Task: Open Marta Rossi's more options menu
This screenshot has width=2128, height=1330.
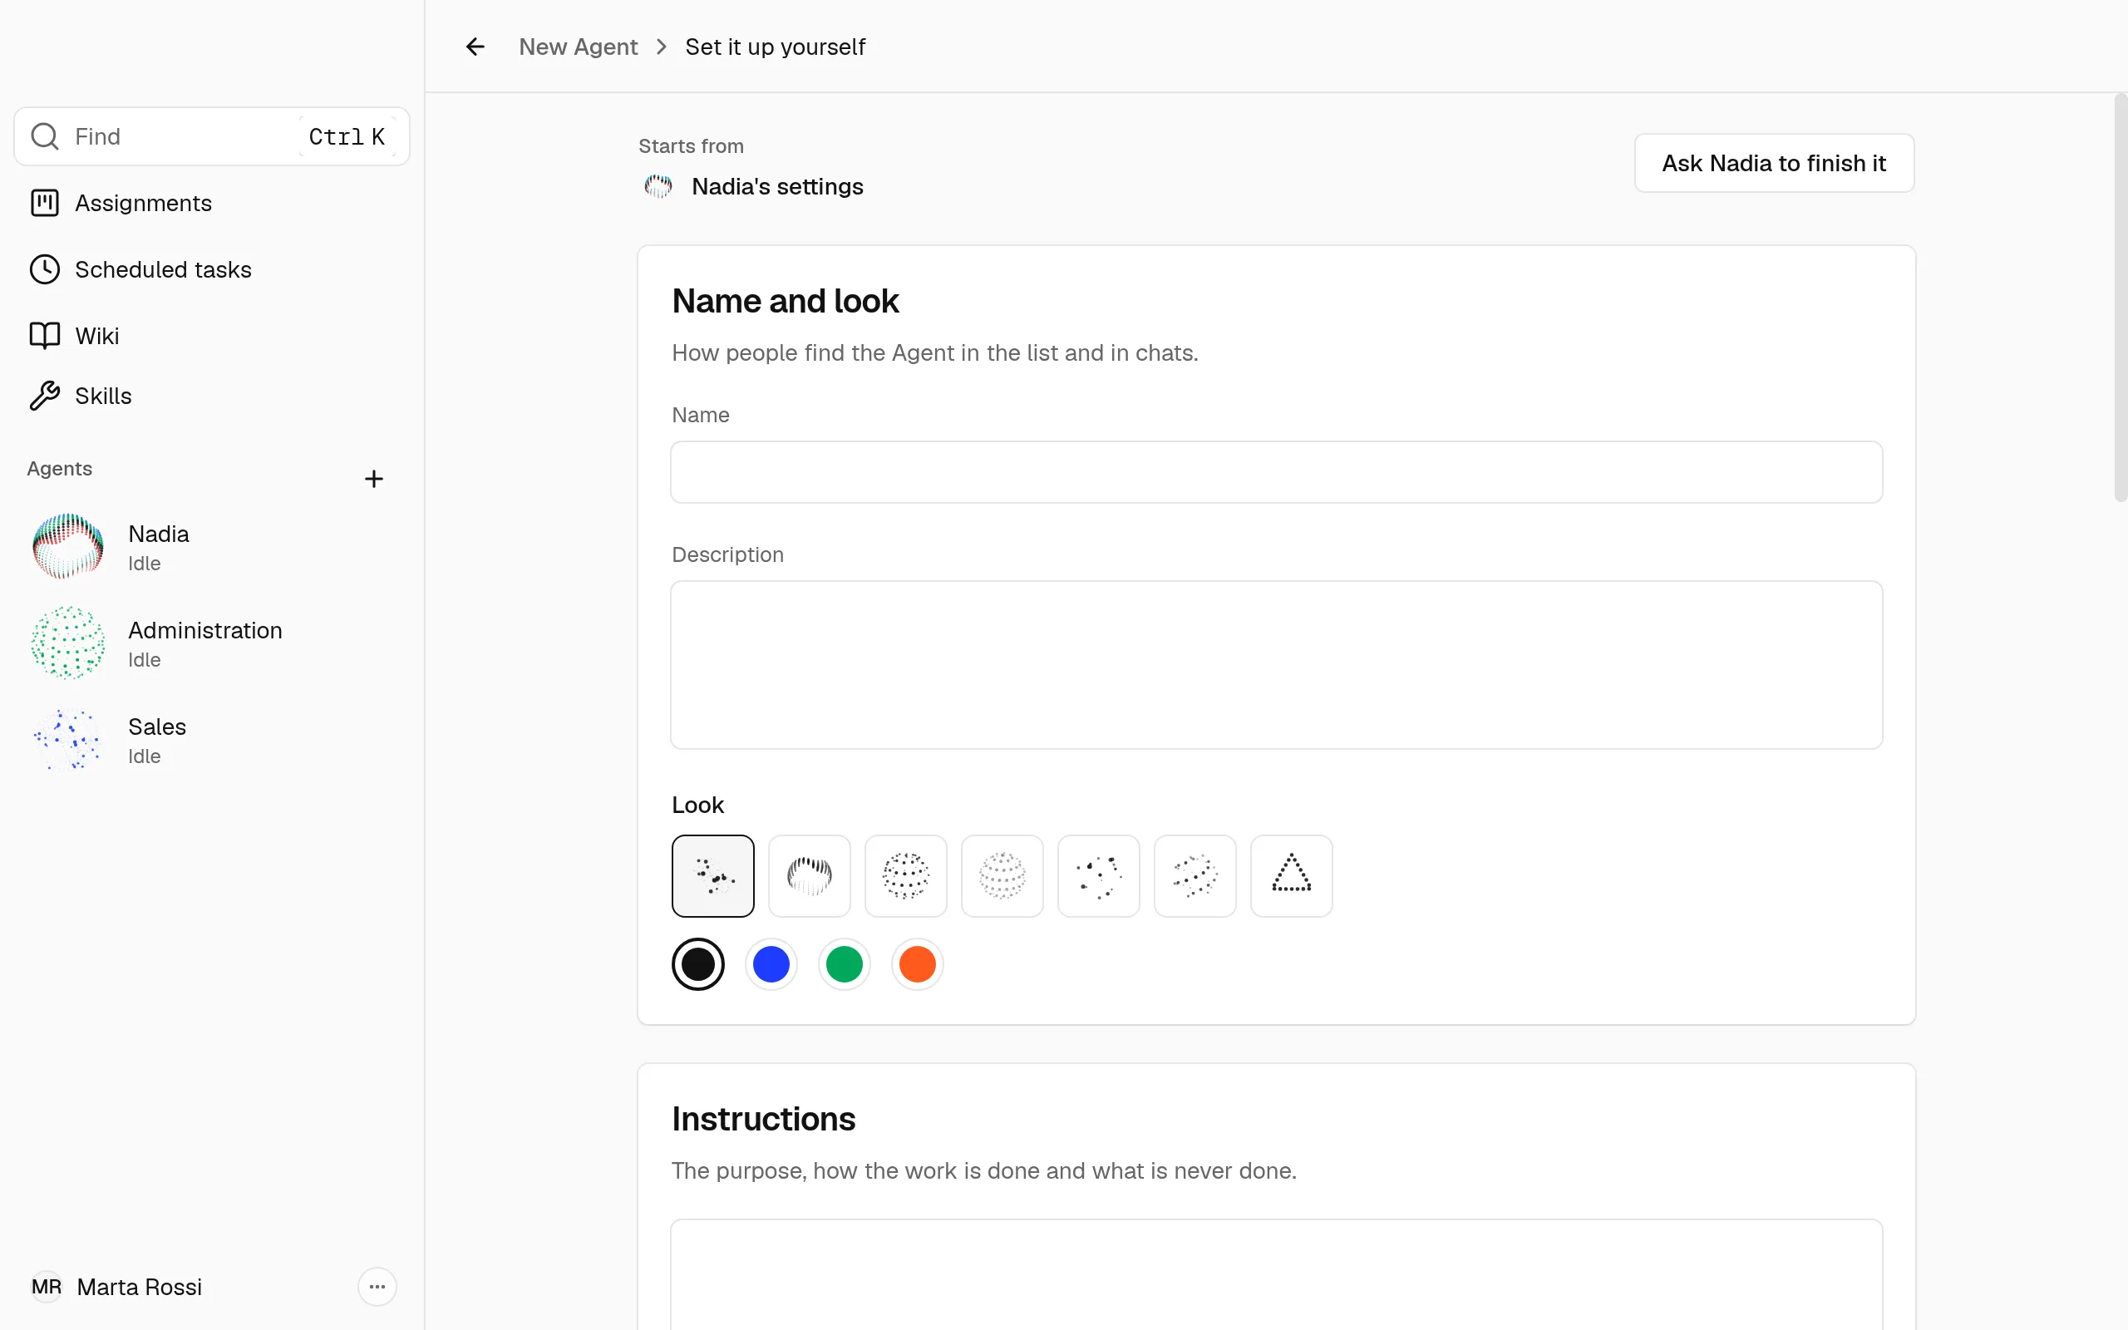Action: [x=377, y=1287]
